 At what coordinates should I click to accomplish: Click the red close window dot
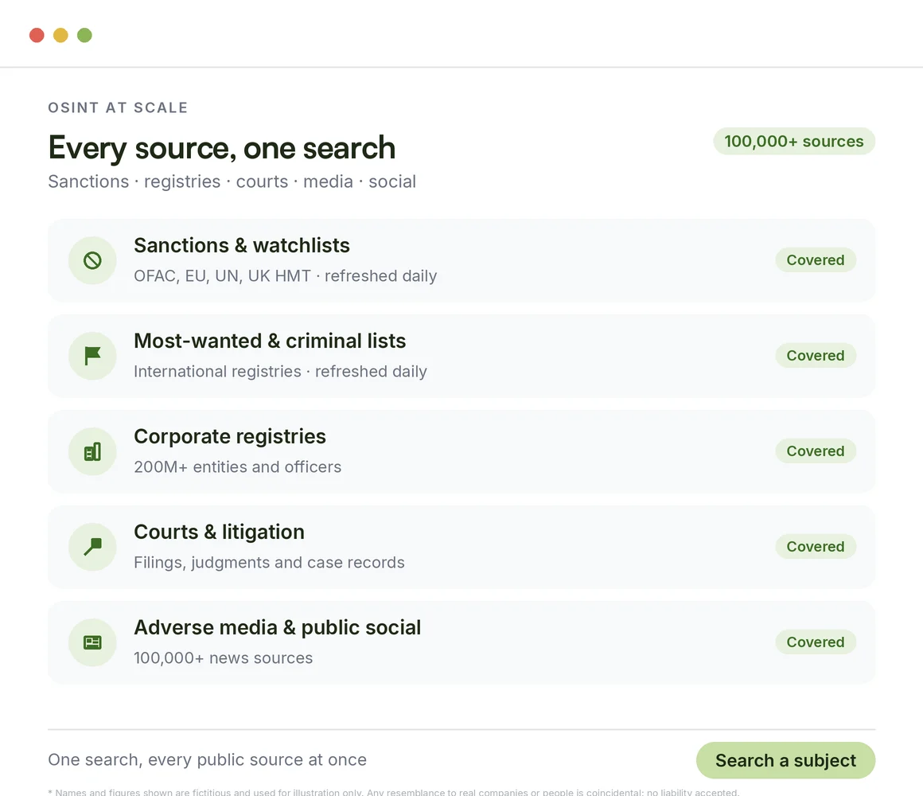pyautogui.click(x=37, y=35)
